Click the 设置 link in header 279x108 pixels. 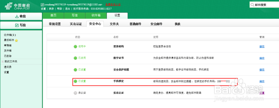coord(43,9)
